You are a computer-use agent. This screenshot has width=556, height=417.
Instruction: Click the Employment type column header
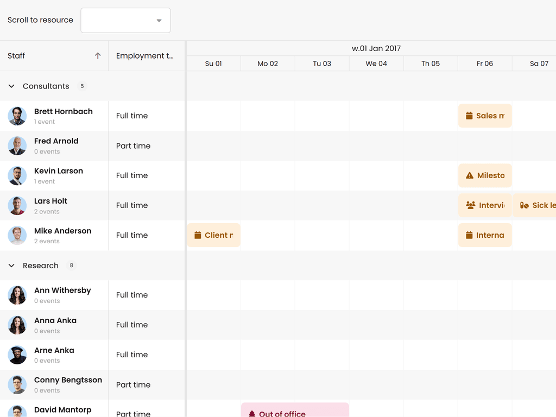tap(144, 55)
